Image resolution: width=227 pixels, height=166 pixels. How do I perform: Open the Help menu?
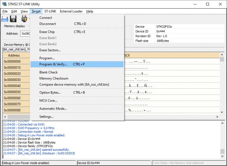(x=90, y=11)
